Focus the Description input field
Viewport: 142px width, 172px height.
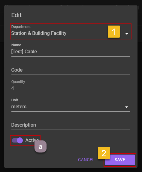[x=71, y=125]
